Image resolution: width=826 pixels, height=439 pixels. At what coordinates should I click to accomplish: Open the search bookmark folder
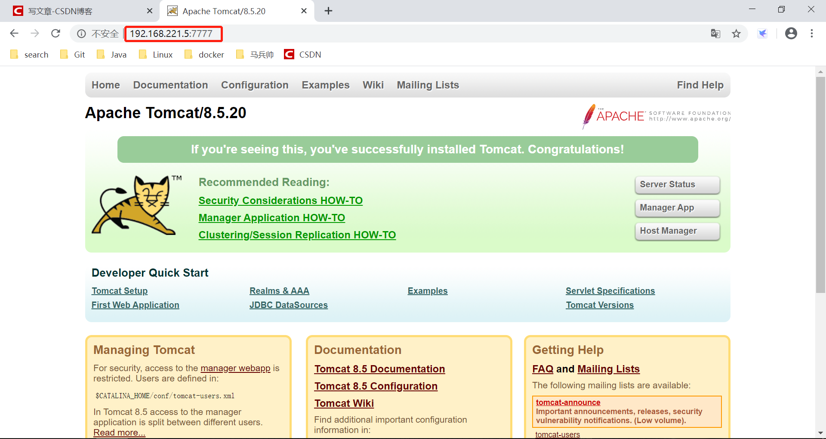[30, 55]
